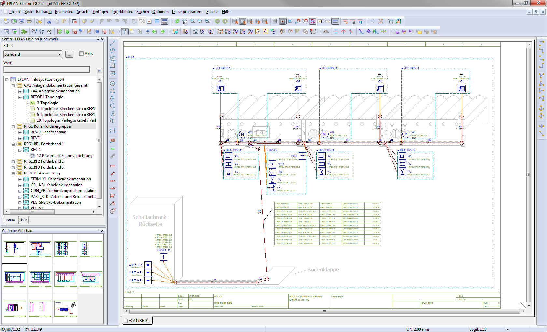Collapse the REPORT Auswertung tree node
547x332 pixels.
13,173
